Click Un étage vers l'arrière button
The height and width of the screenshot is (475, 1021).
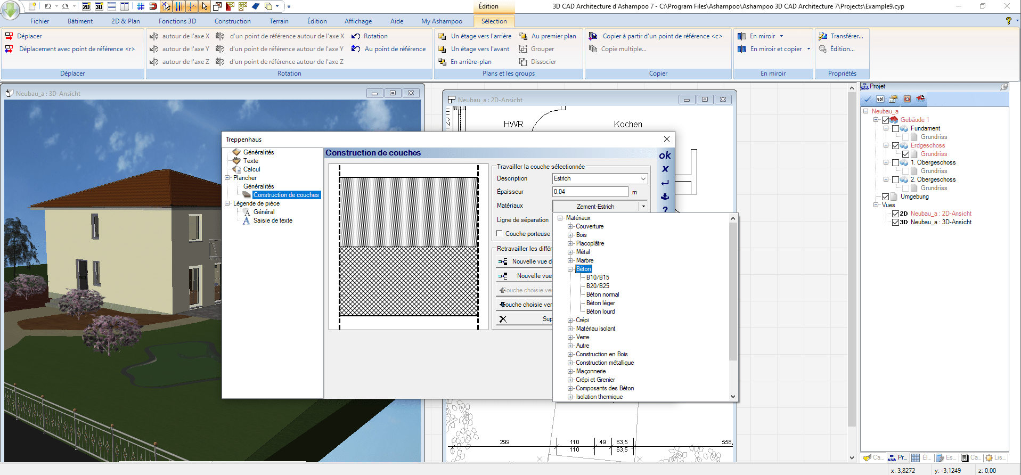475,36
